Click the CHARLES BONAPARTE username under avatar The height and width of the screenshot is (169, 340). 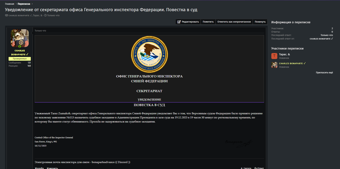coord(20,52)
